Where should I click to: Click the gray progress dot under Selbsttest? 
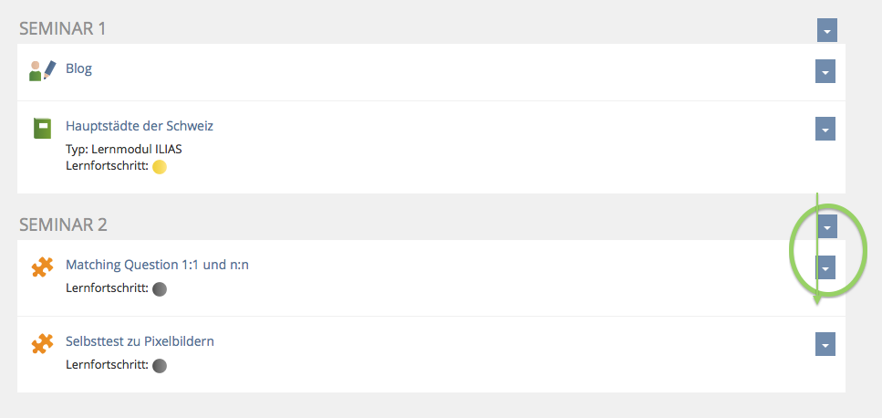click(160, 366)
